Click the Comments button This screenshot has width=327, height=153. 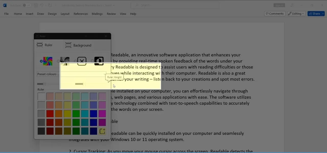[274, 14]
